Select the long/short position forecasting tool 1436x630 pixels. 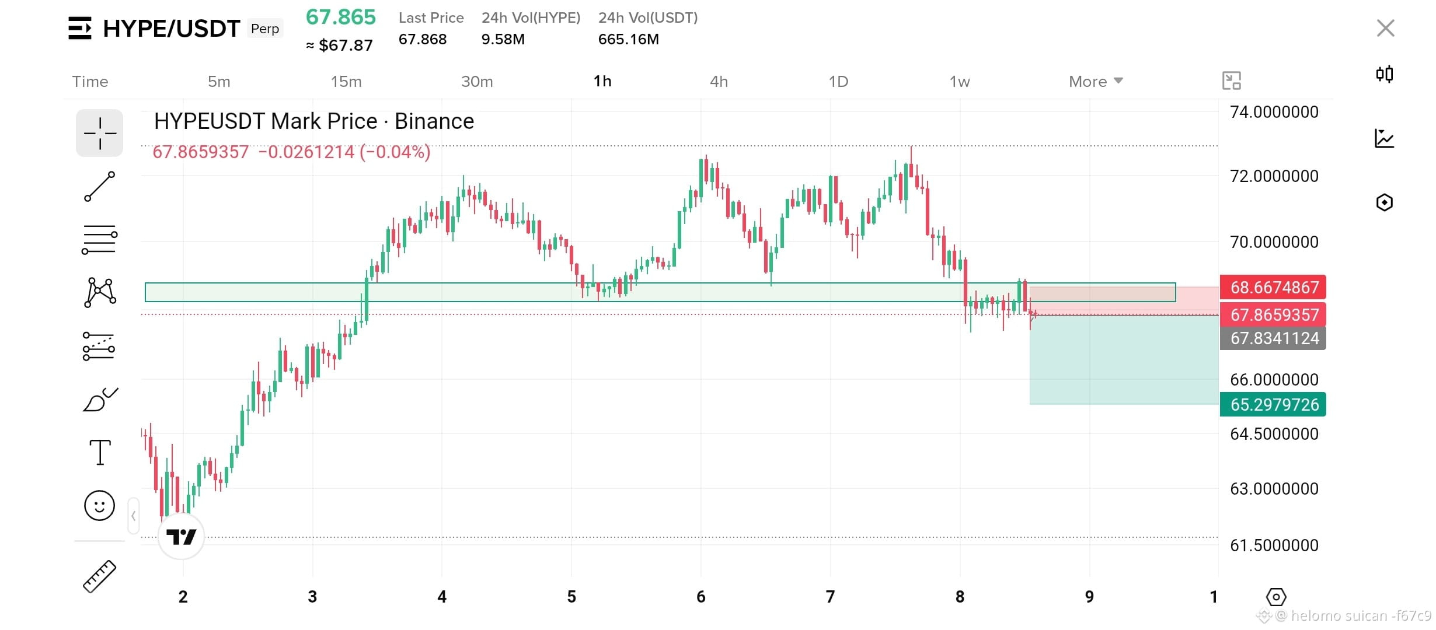tap(99, 346)
